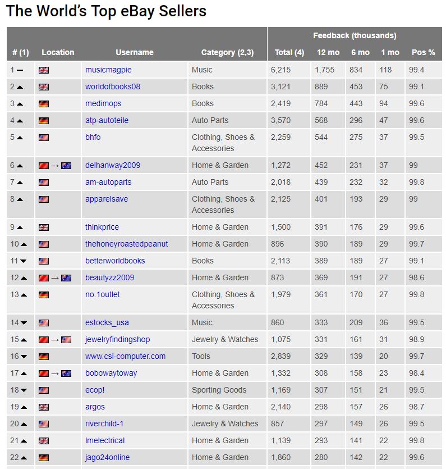Click the German flag beside no.1outlet
This screenshot has width=446, height=469.
[44, 295]
